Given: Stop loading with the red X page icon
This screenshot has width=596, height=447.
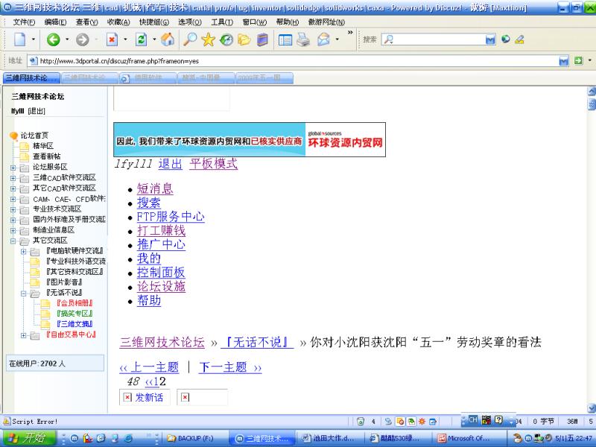Looking at the screenshot, I should click(x=112, y=39).
